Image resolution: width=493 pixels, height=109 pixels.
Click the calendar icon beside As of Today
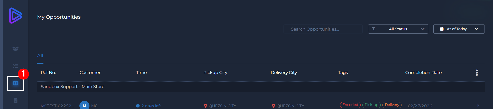click(442, 29)
